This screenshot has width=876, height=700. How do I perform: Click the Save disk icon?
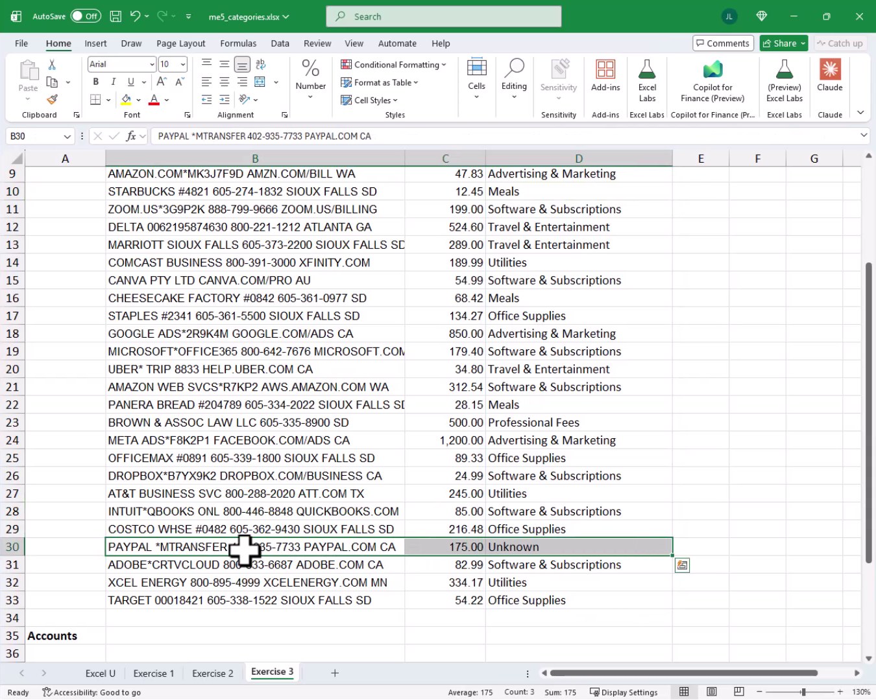click(x=116, y=16)
